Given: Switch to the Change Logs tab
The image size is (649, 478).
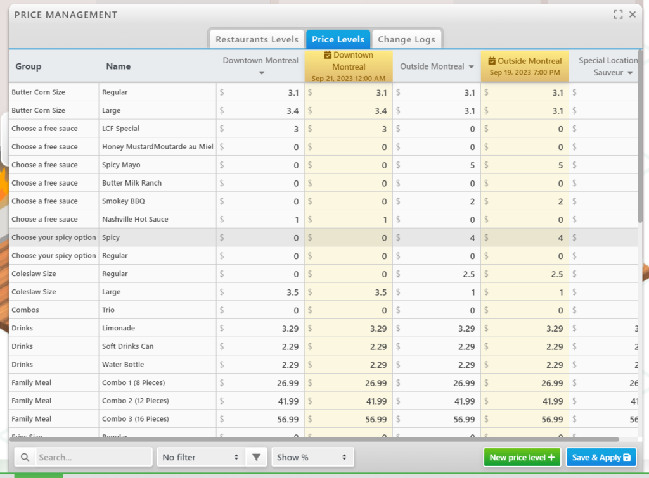Looking at the screenshot, I should point(406,39).
